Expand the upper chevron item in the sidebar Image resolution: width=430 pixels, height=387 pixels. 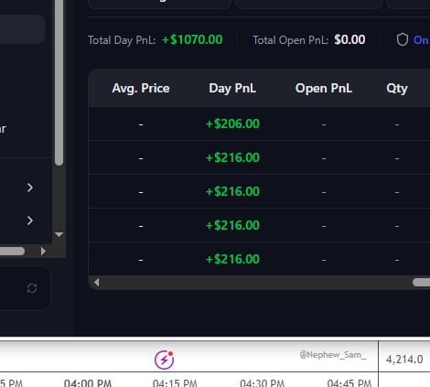tap(30, 188)
